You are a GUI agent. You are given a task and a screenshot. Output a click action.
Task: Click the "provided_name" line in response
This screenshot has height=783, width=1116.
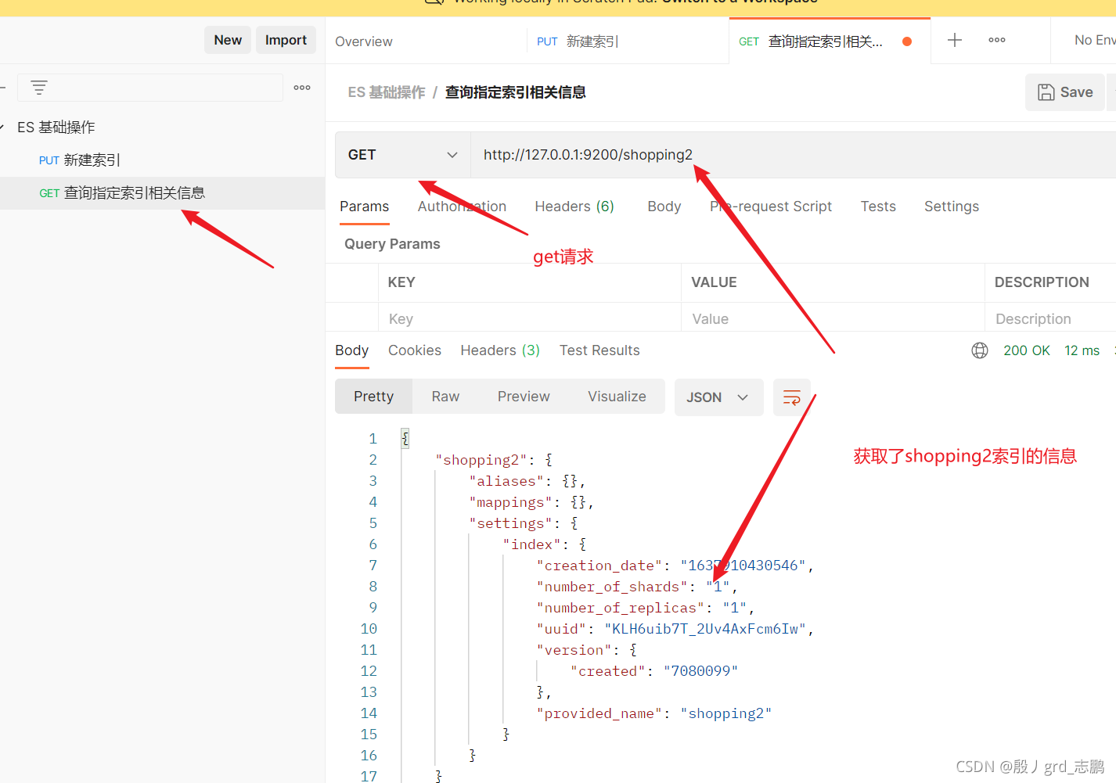[x=654, y=713]
